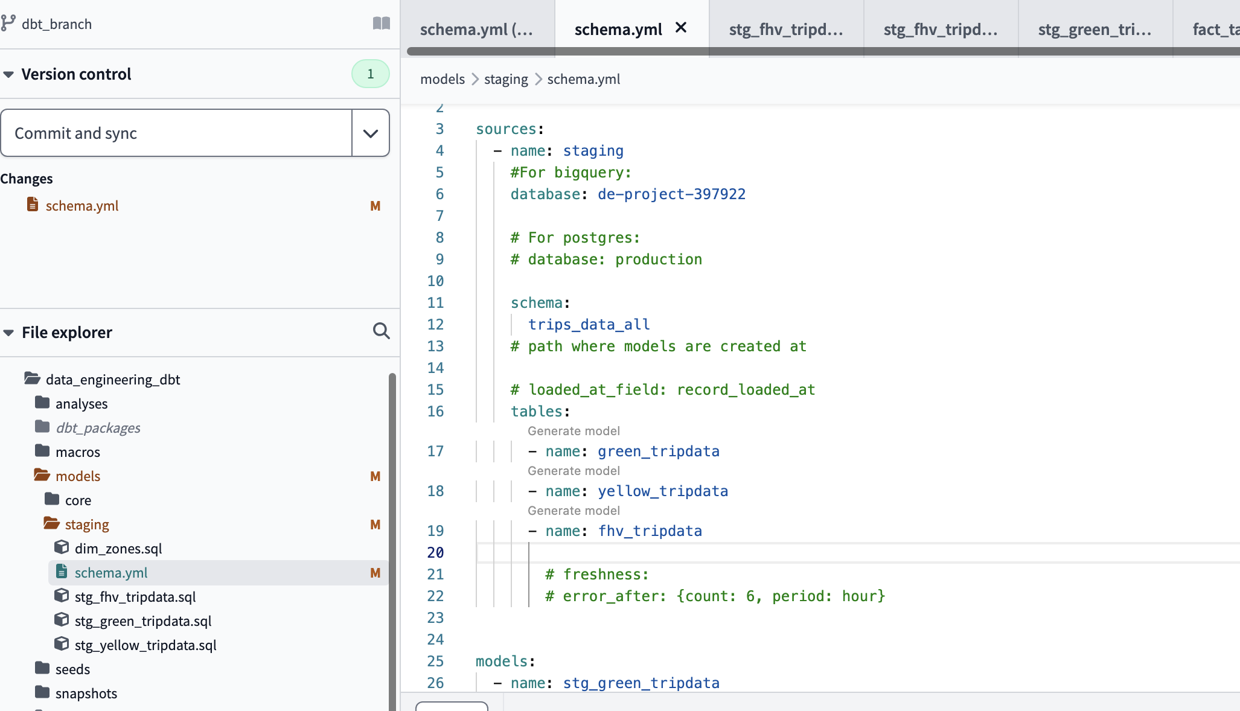Click the data_engineering_dbt folder icon
This screenshot has height=711, width=1240.
[x=32, y=378]
